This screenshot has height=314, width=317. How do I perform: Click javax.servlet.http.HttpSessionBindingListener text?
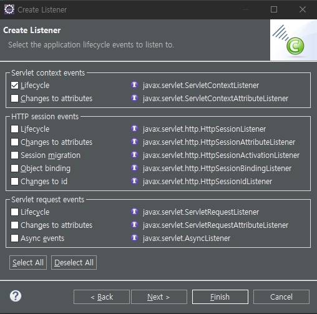pyautogui.click(x=217, y=169)
